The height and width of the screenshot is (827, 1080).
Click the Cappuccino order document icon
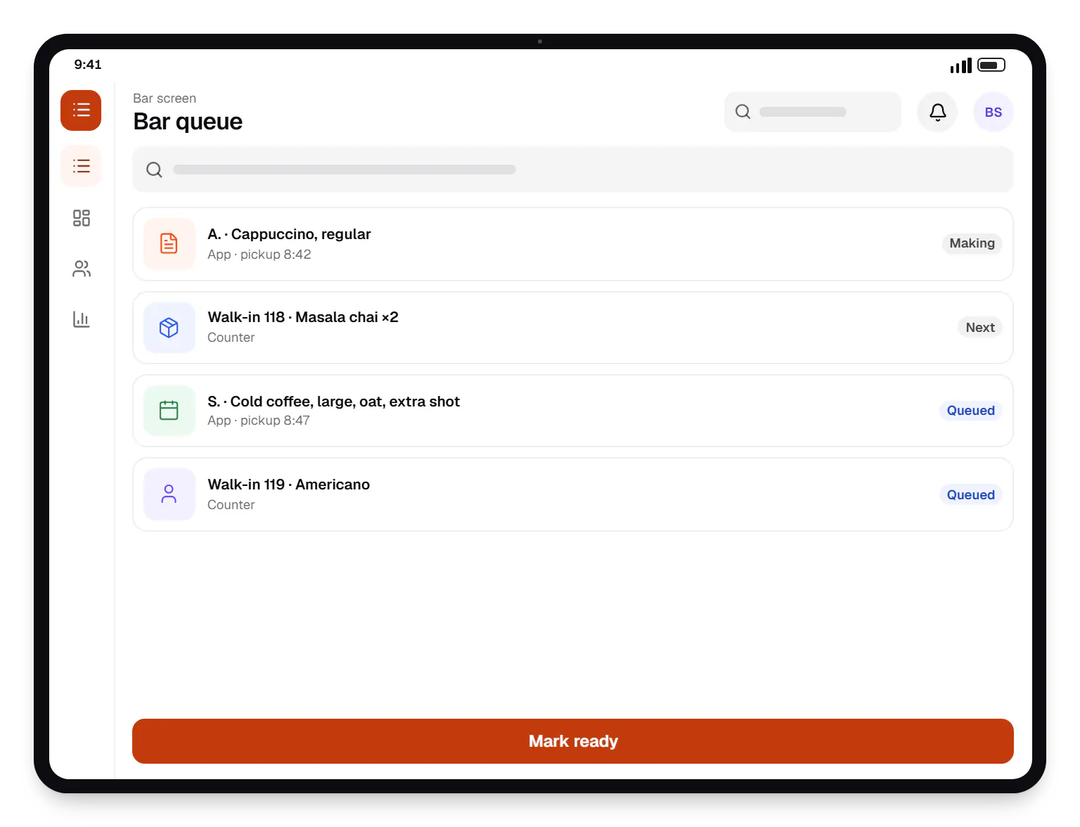coord(169,244)
